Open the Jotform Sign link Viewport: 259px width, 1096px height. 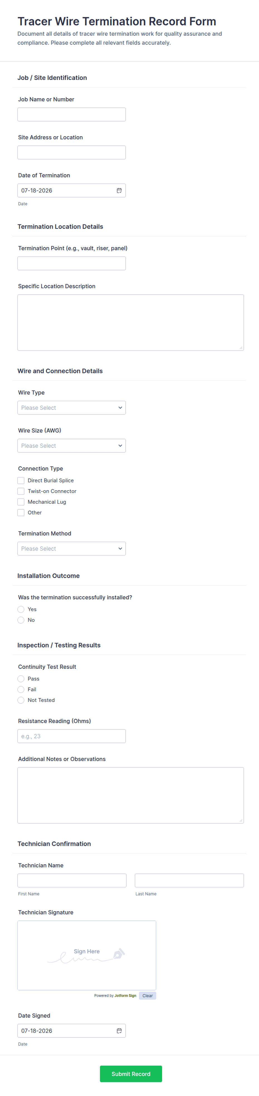tap(125, 995)
